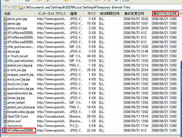Click the JPEG type cell for footer_bg.jpg

[76, 98]
